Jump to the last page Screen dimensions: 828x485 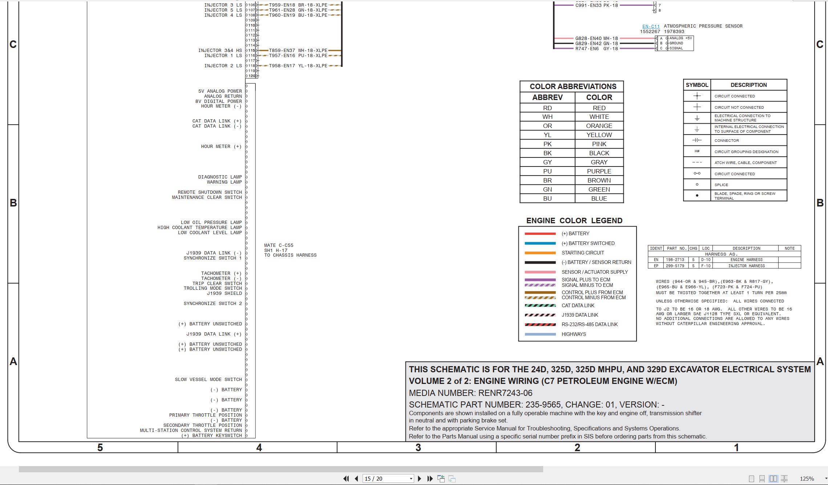(430, 478)
